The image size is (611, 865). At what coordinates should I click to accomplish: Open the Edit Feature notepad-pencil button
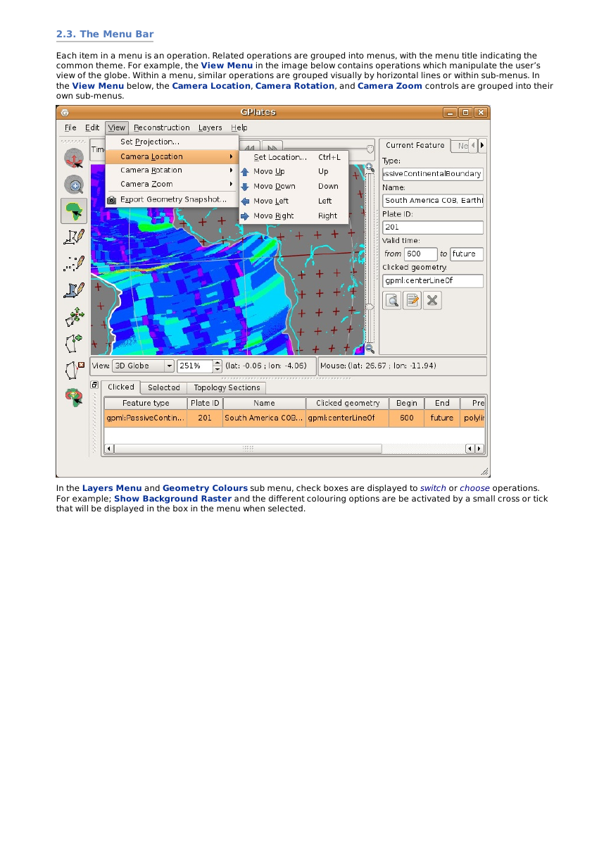(x=412, y=301)
